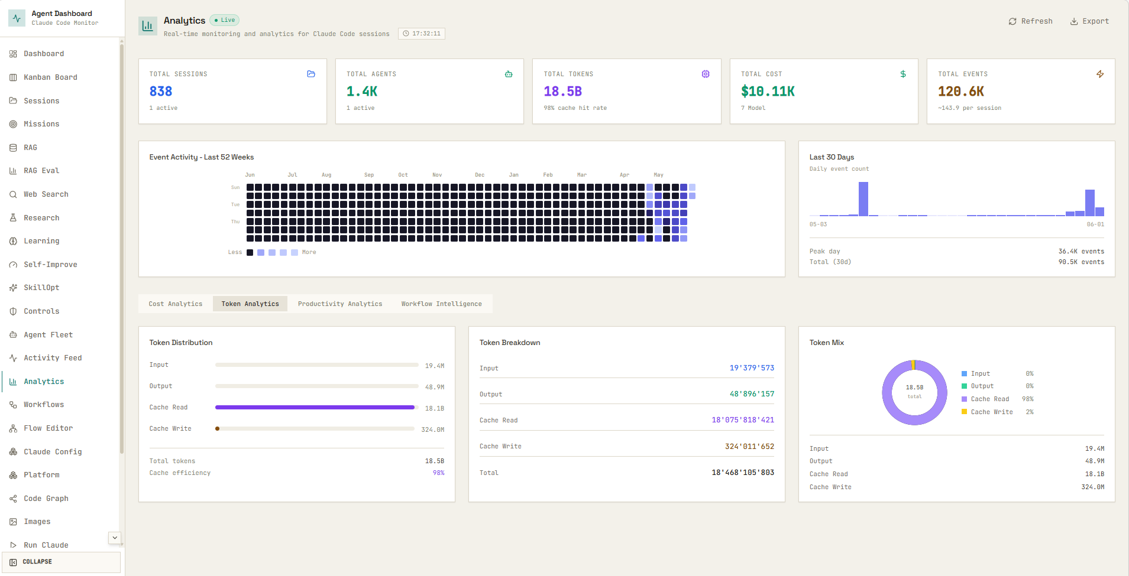1129x576 pixels.
Task: Refresh the analytics data
Action: 1031,21
